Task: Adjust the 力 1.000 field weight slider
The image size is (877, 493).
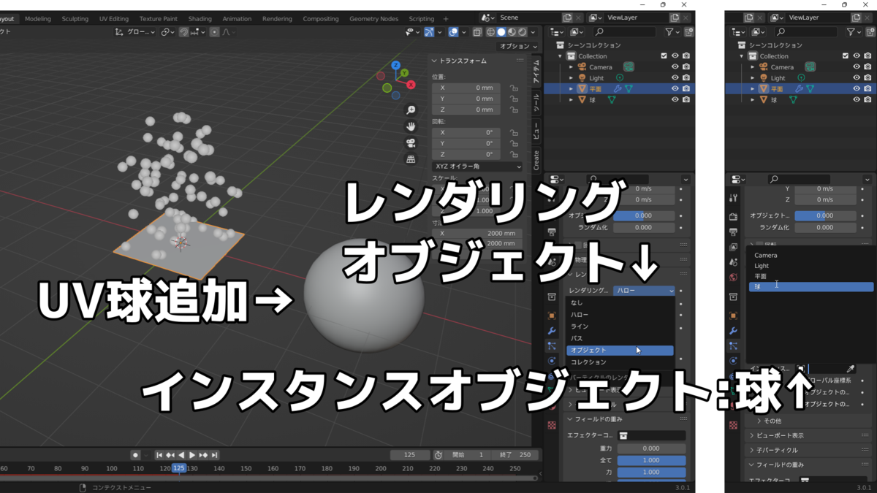Action: (651, 473)
